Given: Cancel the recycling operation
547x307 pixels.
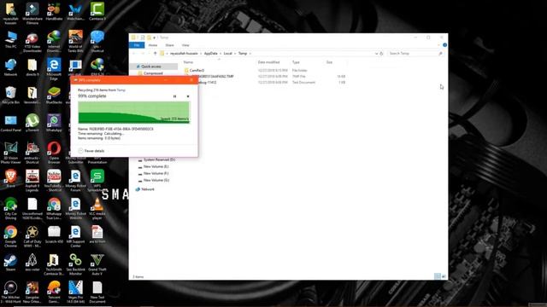Looking at the screenshot, I should [x=188, y=96].
